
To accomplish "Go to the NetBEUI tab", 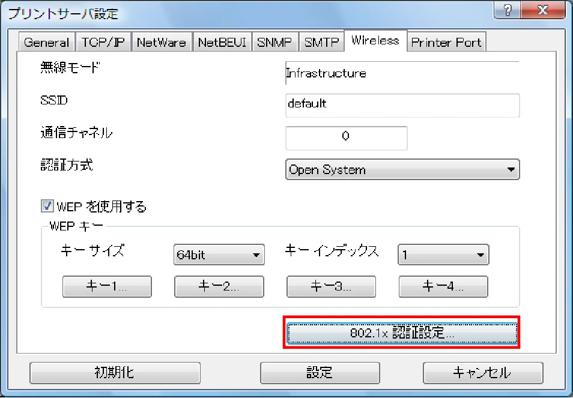I will [x=222, y=42].
